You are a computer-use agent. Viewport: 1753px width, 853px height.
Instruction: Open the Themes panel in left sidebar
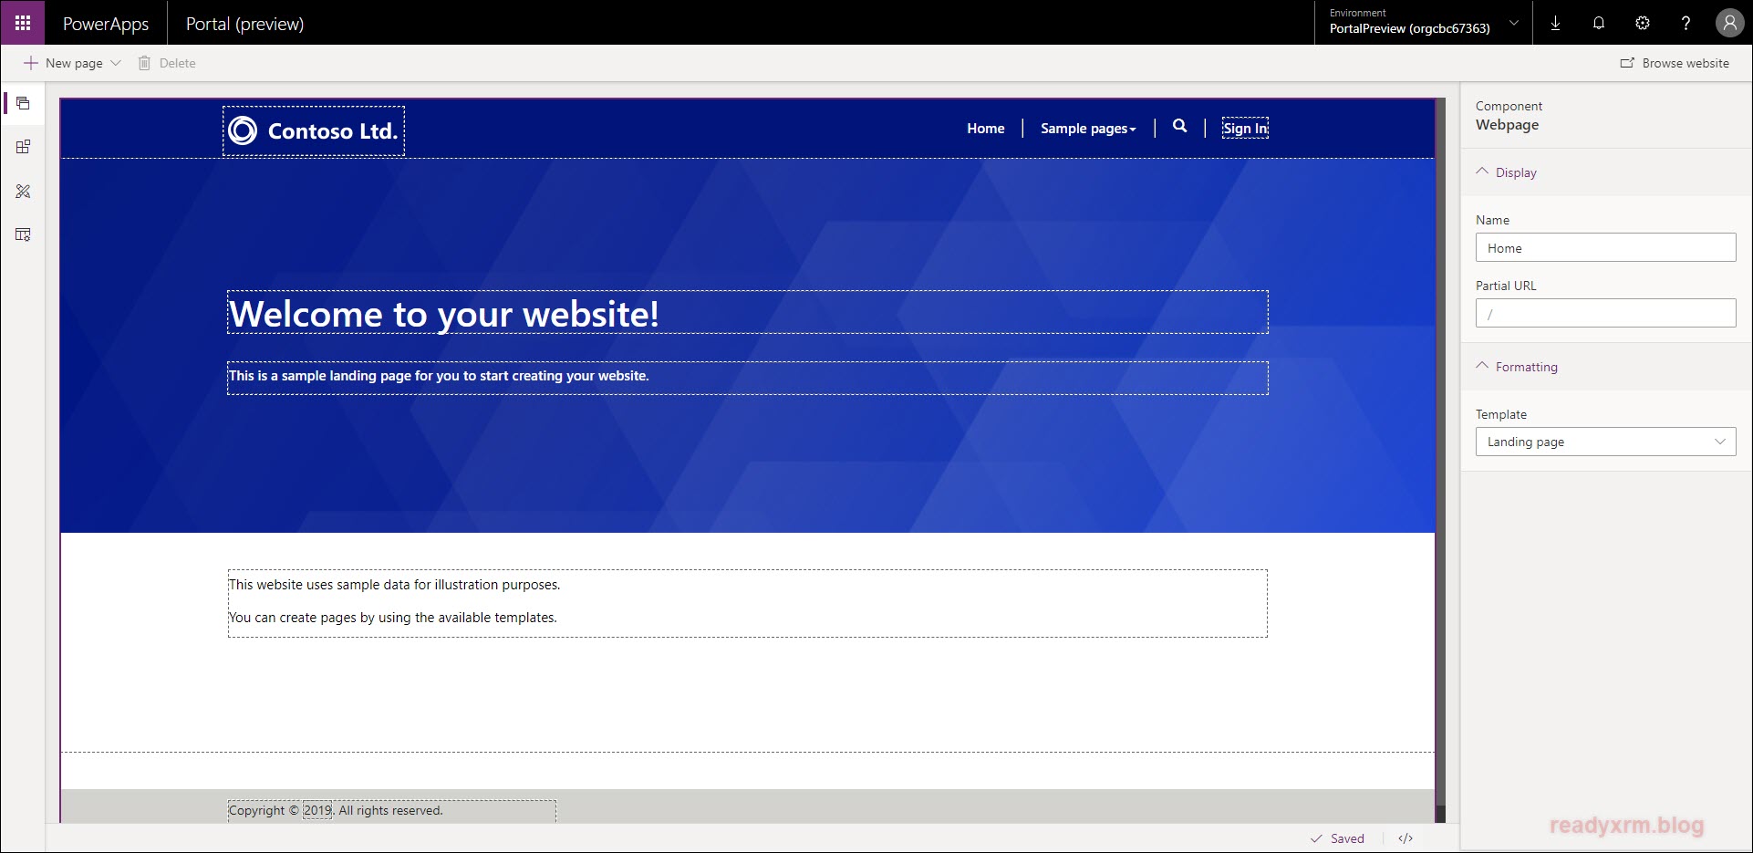tap(23, 192)
